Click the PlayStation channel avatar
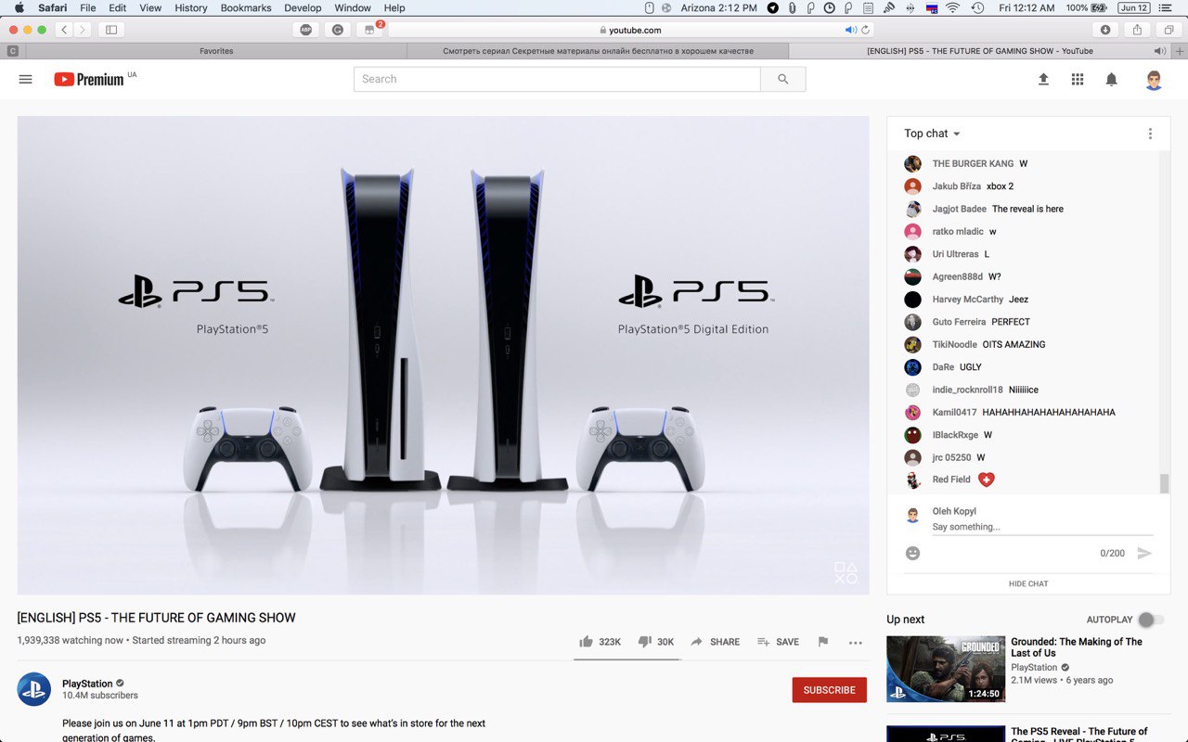Viewport: 1188px width, 742px height. click(34, 689)
